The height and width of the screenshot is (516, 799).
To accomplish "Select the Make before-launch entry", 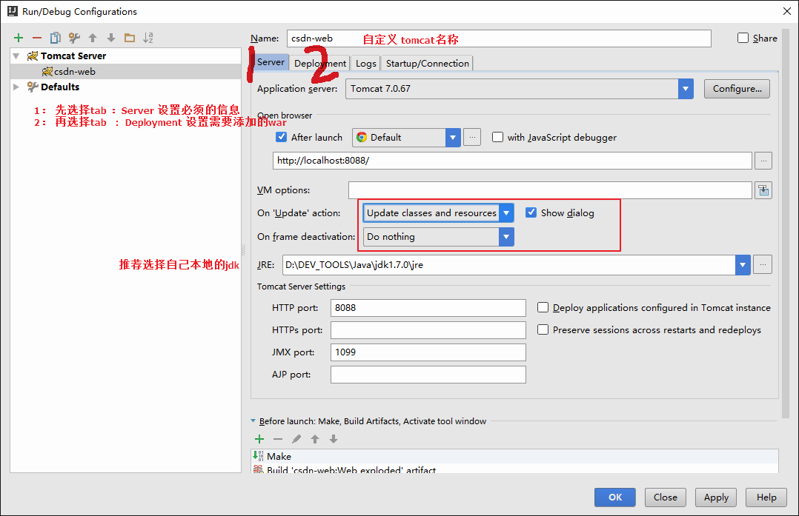I will [514, 457].
